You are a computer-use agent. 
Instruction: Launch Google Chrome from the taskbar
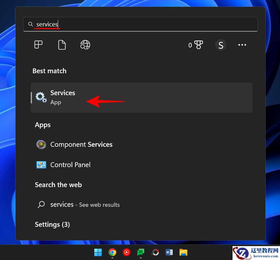click(112, 252)
